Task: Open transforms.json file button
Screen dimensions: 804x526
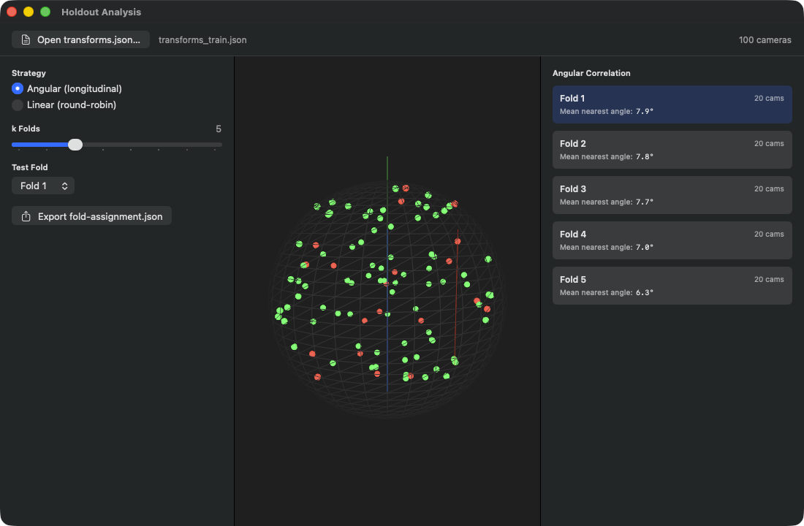Action: [80, 39]
